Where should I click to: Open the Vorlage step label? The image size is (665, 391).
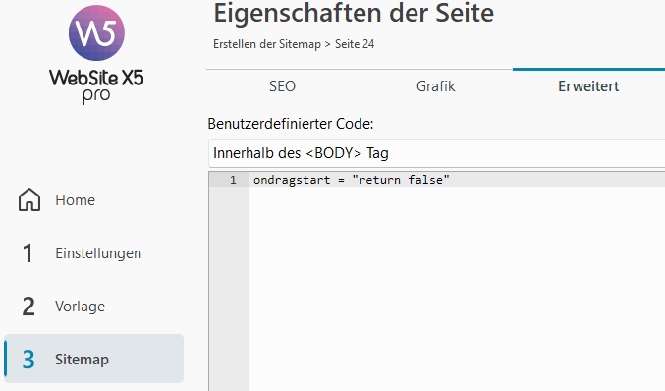pyautogui.click(x=80, y=307)
